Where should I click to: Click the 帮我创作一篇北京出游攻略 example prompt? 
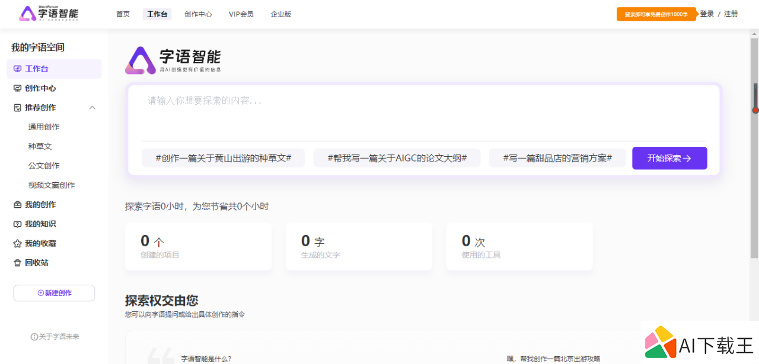coord(553,359)
